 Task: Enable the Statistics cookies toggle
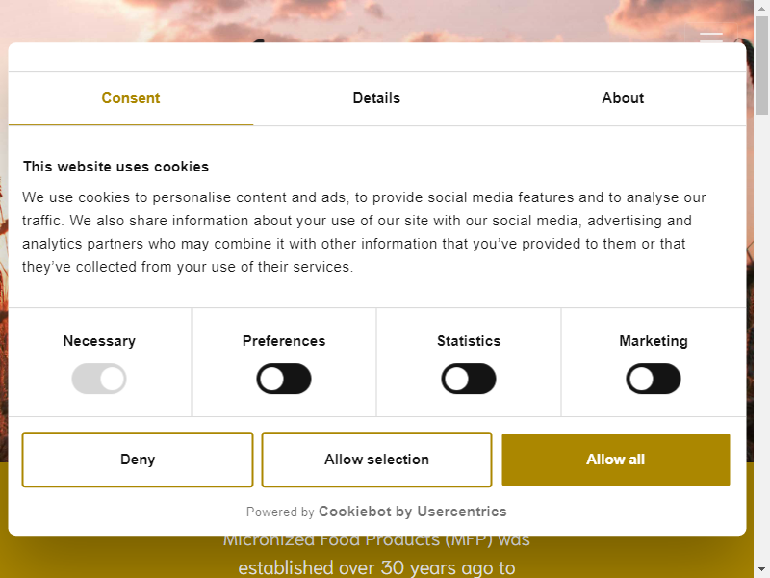pyautogui.click(x=469, y=379)
